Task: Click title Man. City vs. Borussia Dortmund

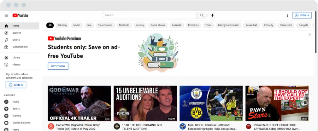Action: click(212, 127)
